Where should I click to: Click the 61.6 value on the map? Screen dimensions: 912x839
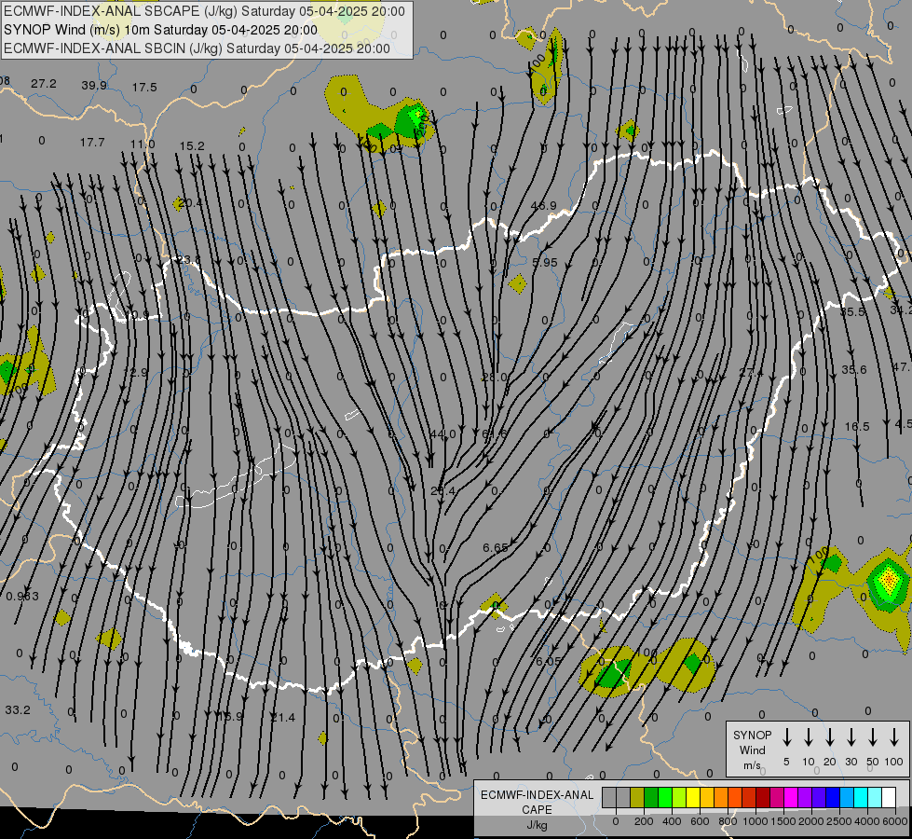pyautogui.click(x=495, y=433)
